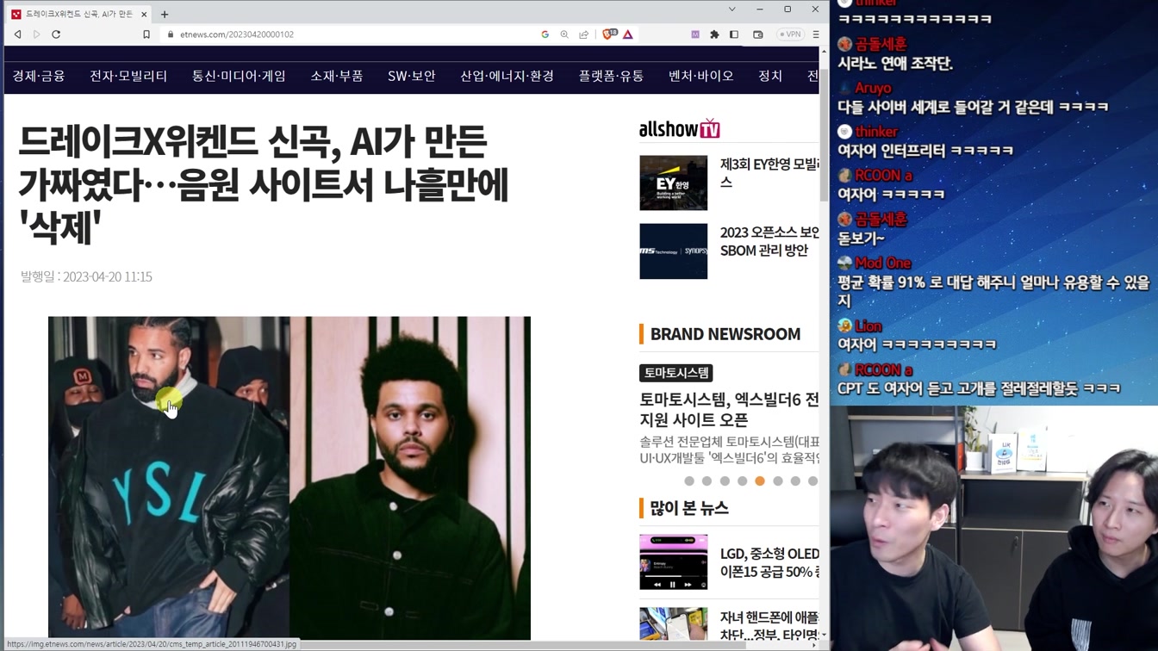Open the SW·보안 menu category
Screen dimensions: 1158x651
(x=411, y=76)
